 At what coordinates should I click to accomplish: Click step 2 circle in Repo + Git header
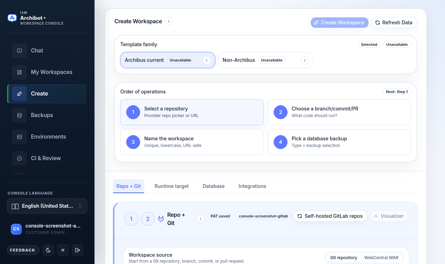click(148, 219)
